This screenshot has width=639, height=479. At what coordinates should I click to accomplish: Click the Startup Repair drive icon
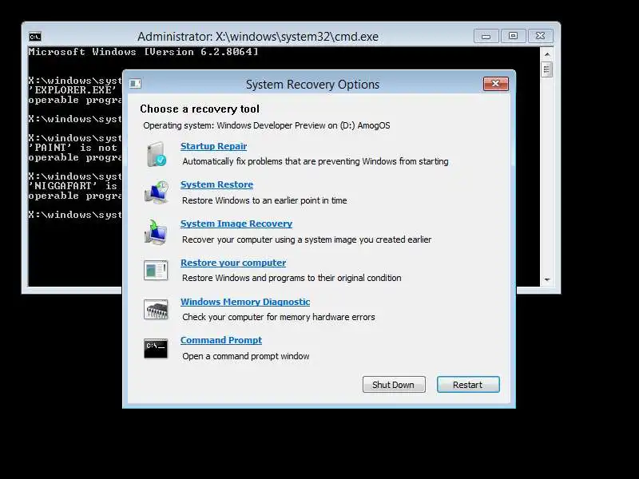pyautogui.click(x=156, y=154)
